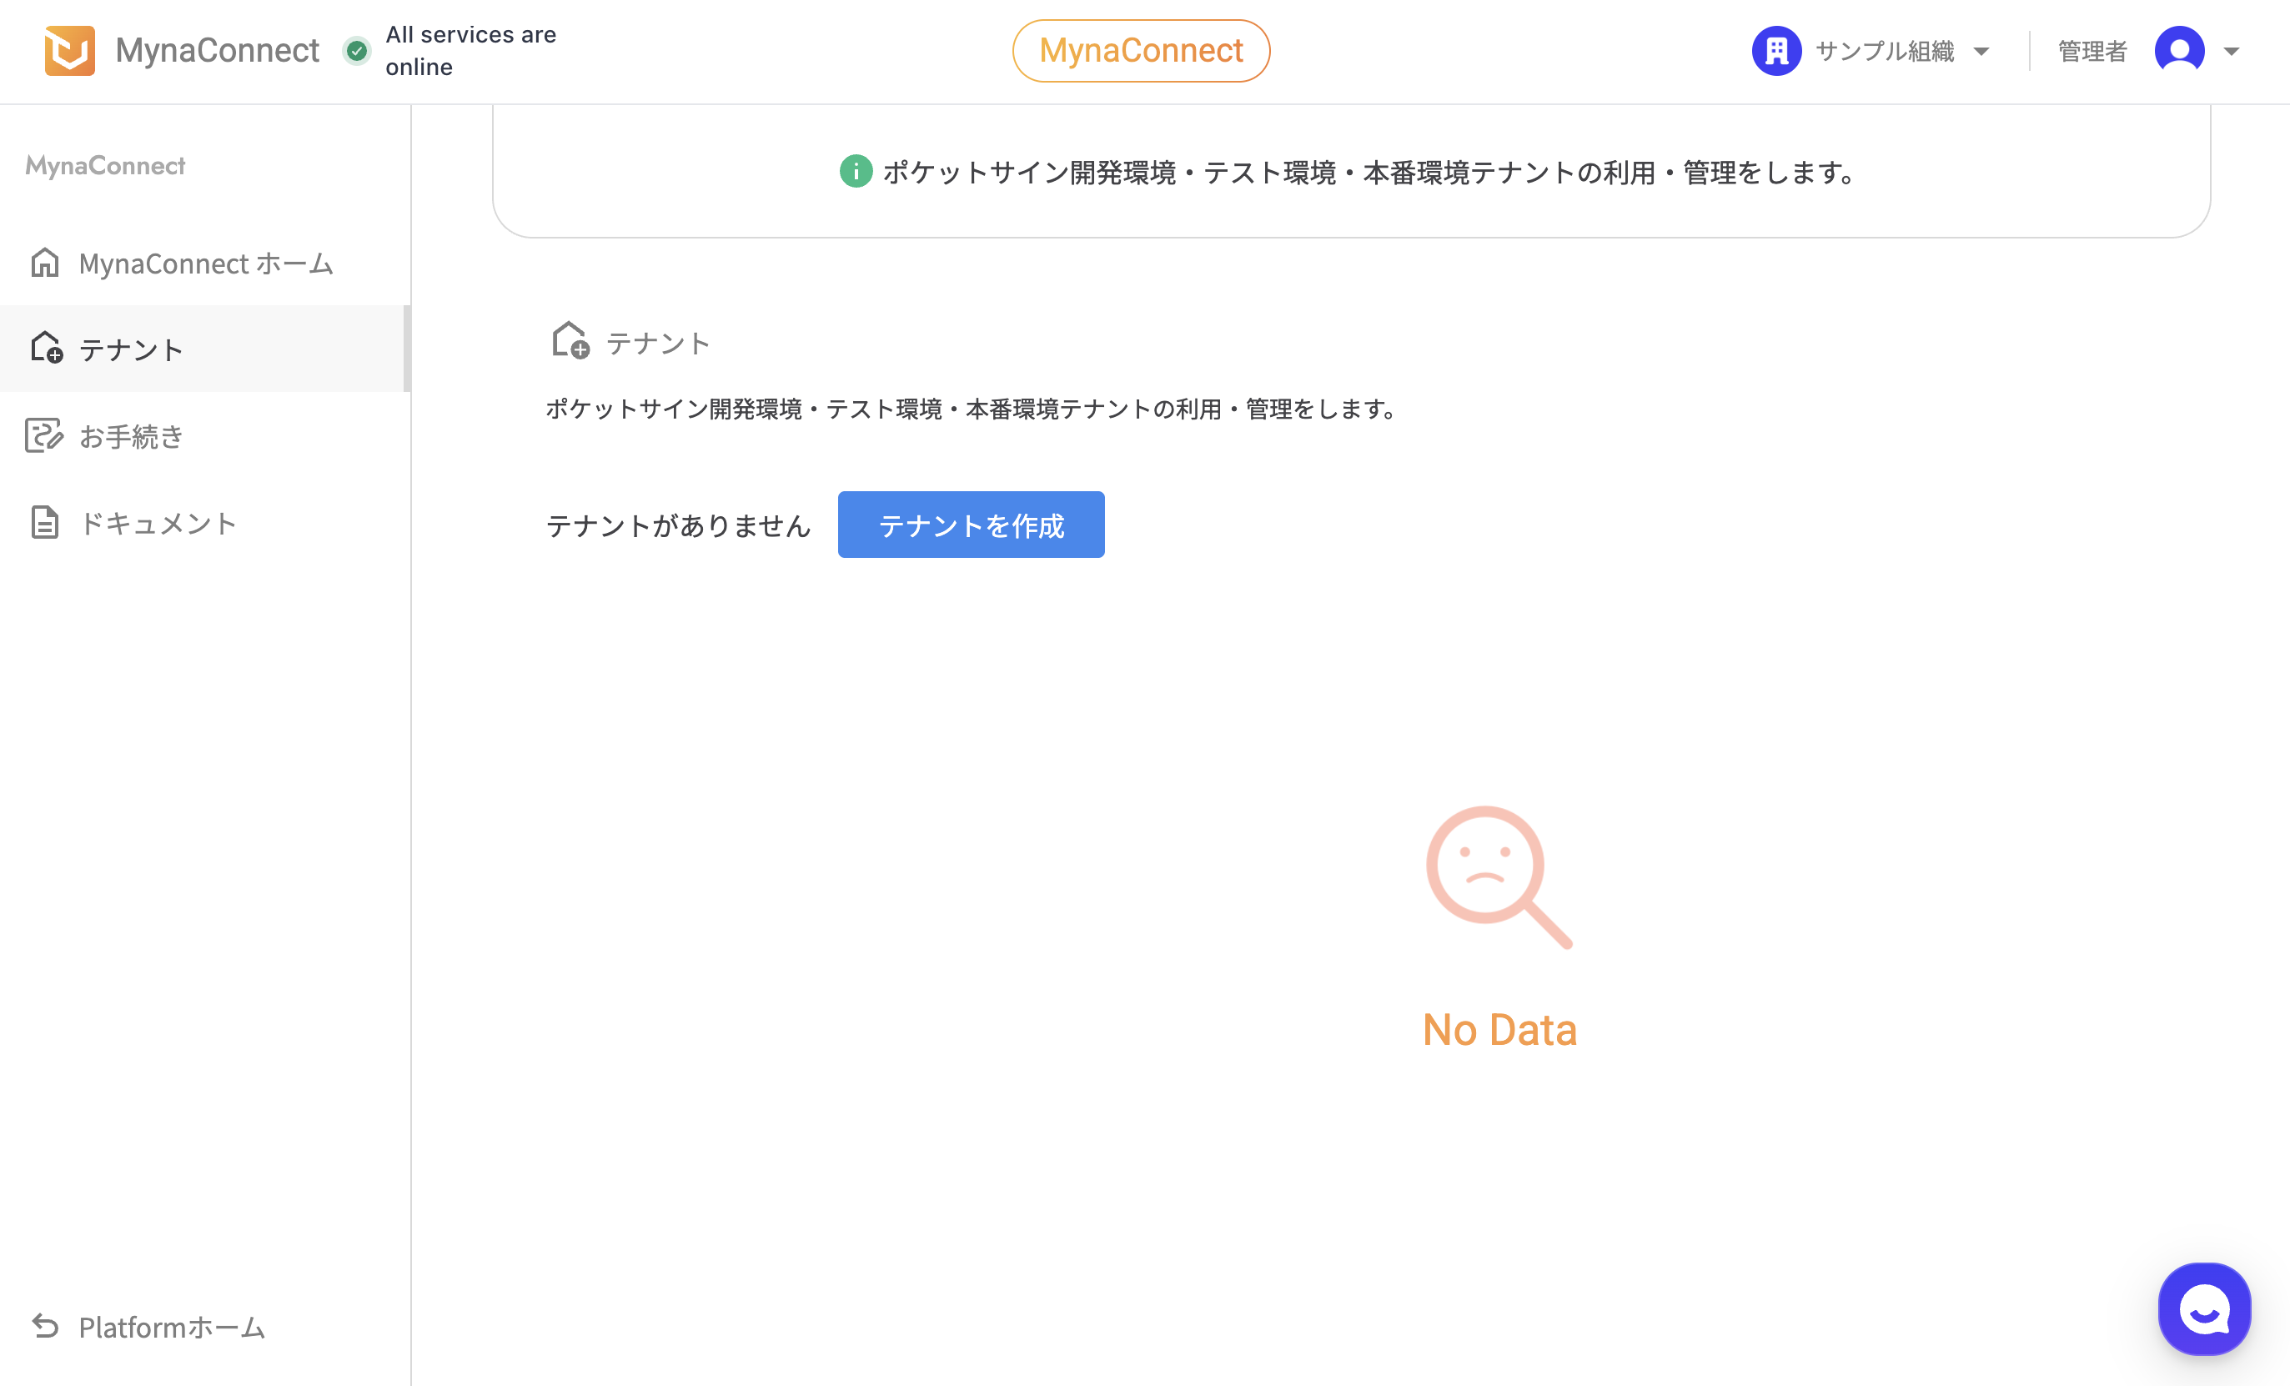Viewport: 2290px width, 1386px height.
Task: Click the MynaConnect logo icon
Action: [x=70, y=50]
